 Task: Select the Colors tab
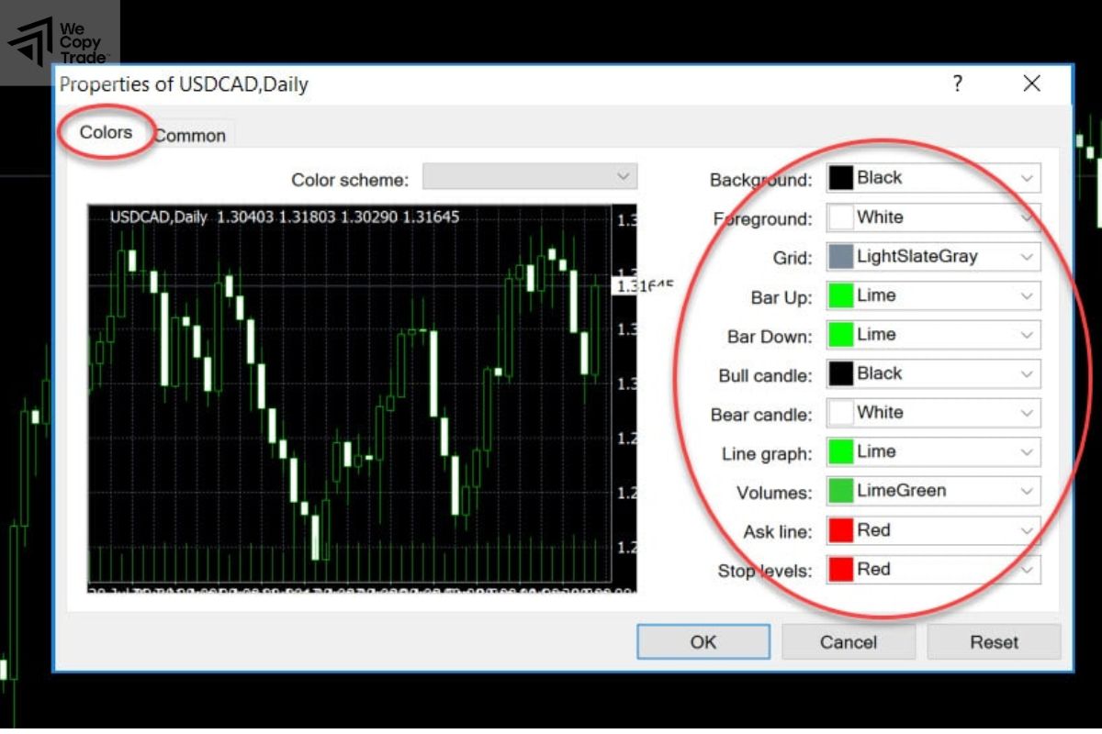point(104,131)
